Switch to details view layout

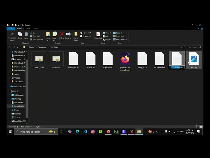click(198, 126)
